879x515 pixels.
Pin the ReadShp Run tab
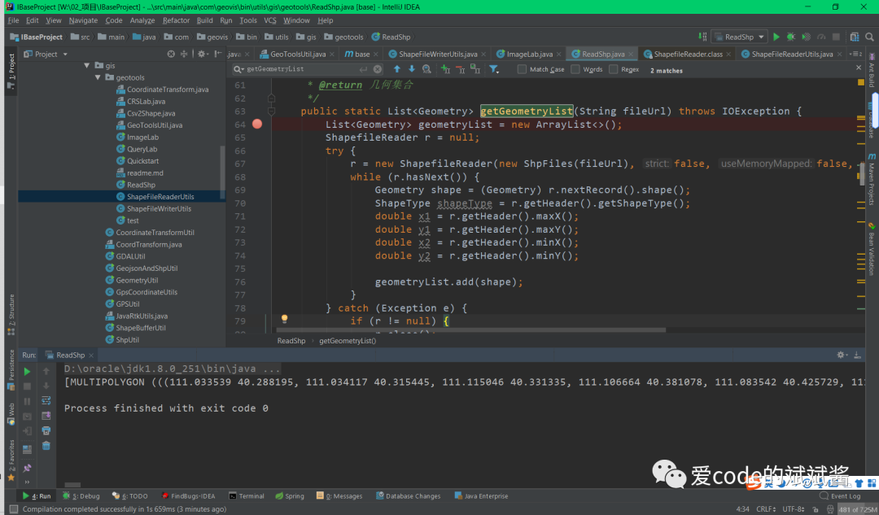[x=27, y=468]
